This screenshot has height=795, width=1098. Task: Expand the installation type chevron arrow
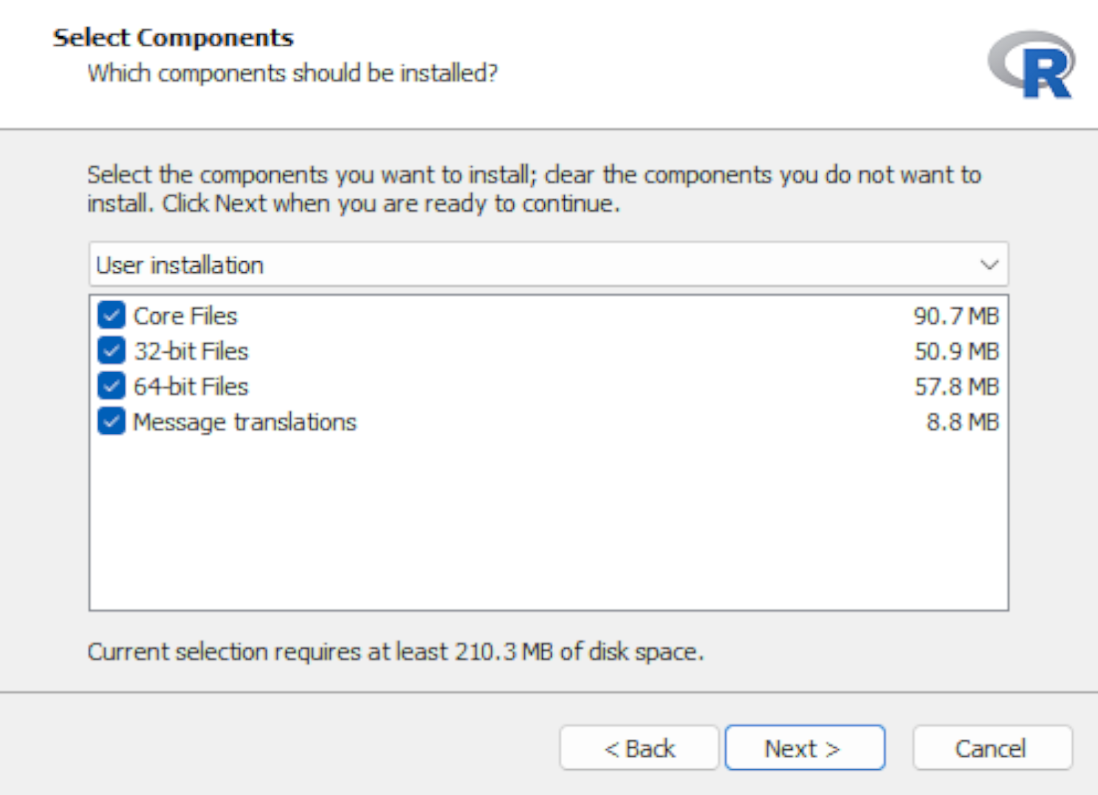989,265
